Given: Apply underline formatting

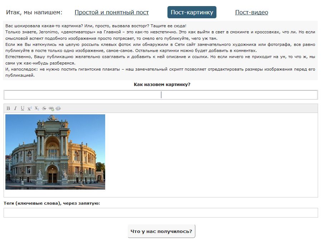Looking at the screenshot, I should [x=23, y=108].
